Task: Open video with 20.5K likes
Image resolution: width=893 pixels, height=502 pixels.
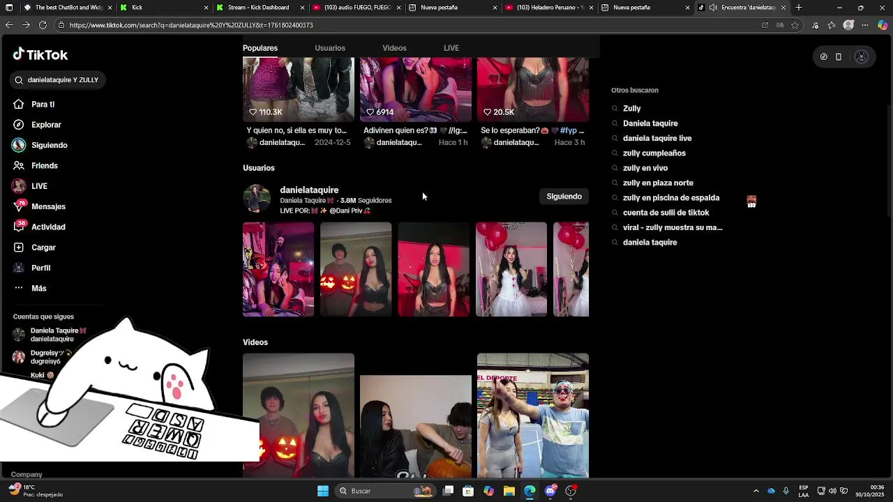Action: click(x=533, y=89)
